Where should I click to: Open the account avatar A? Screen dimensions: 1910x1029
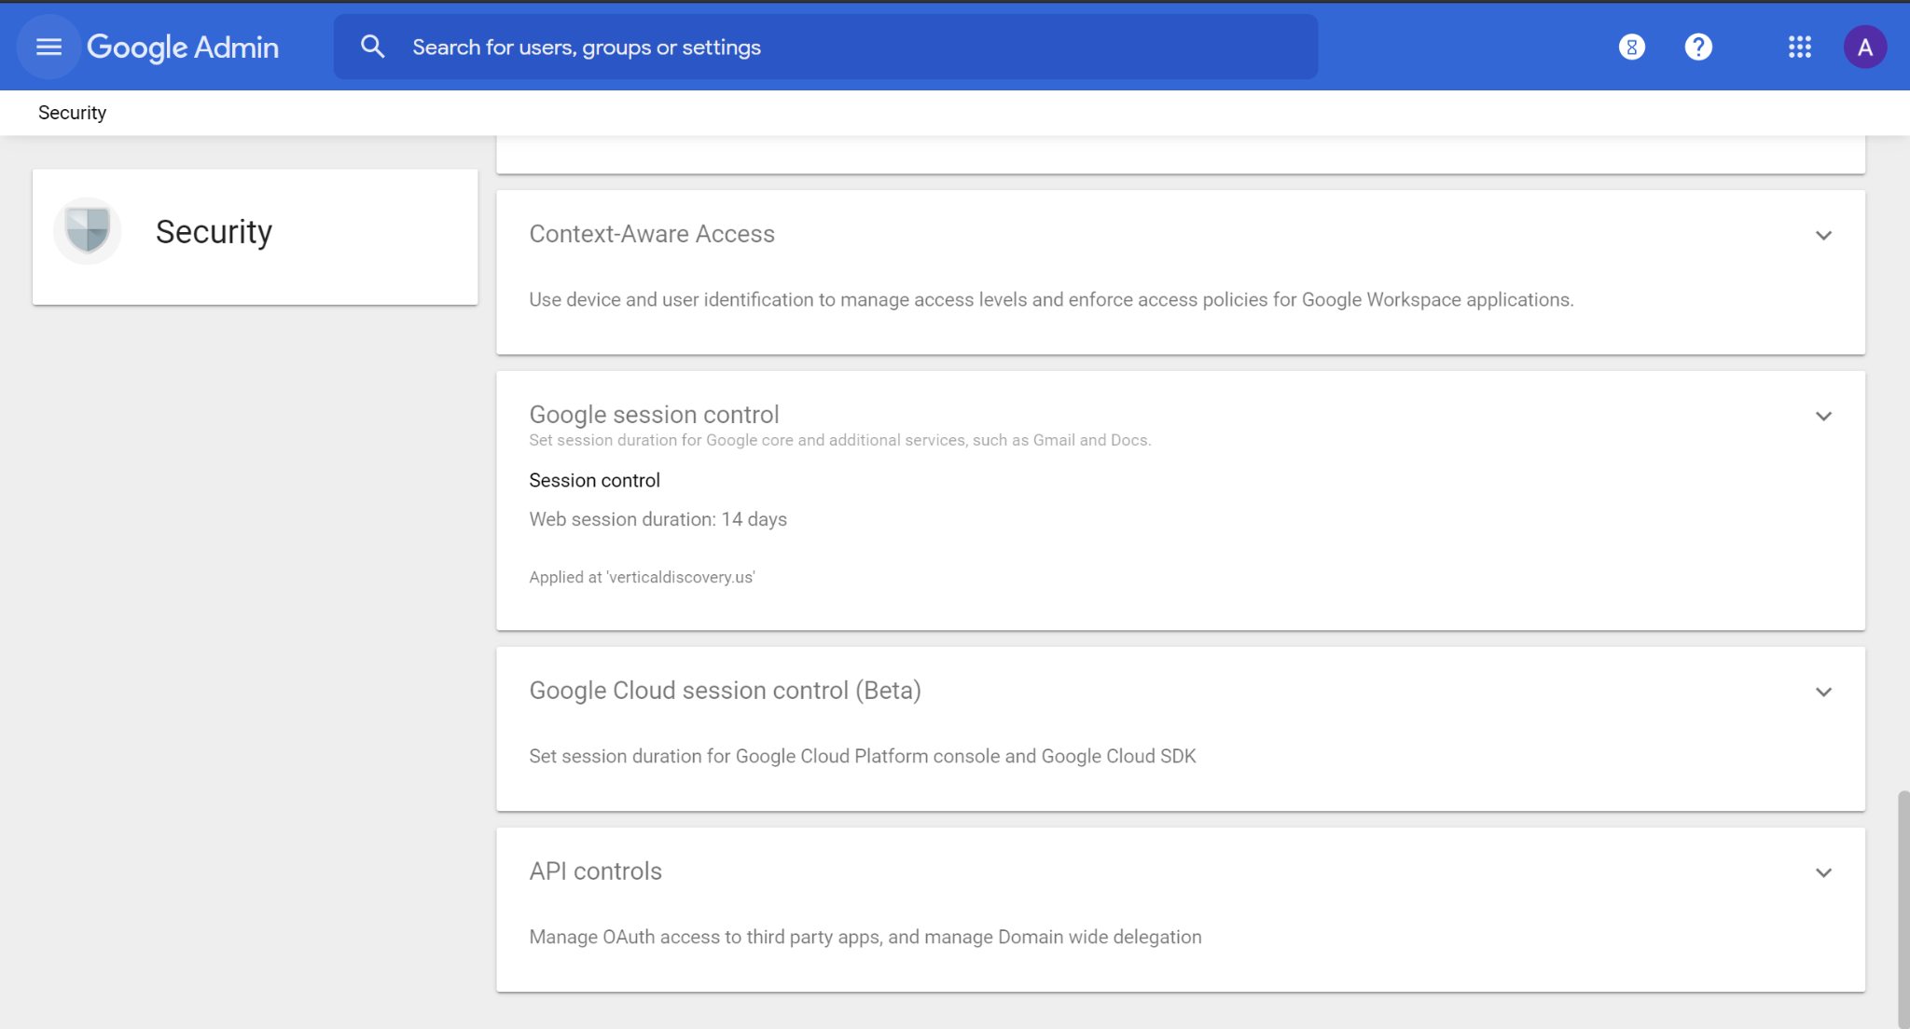(1864, 47)
